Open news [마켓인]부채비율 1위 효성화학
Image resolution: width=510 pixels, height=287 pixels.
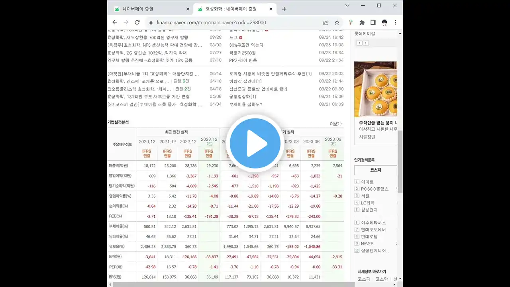153,74
